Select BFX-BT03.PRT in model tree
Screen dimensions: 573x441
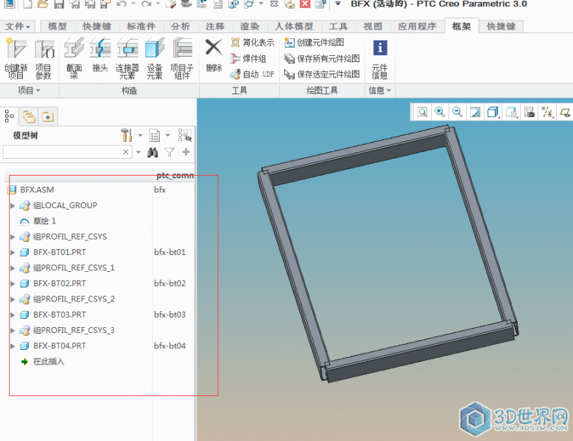(60, 315)
